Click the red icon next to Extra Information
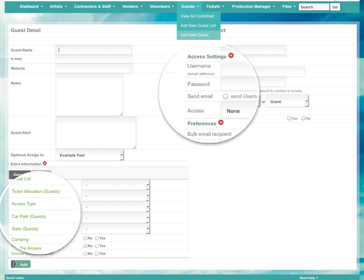 pyautogui.click(x=45, y=164)
